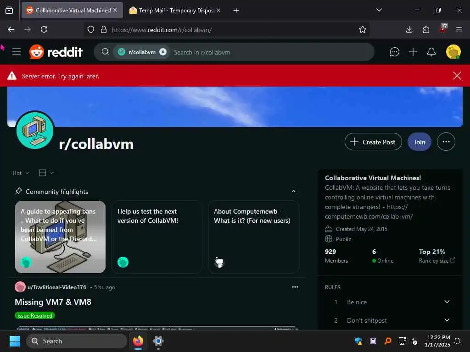
Task: Select Issue Resolved flair tag
Action: point(35,315)
